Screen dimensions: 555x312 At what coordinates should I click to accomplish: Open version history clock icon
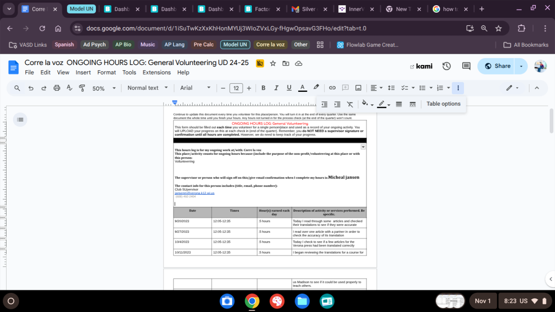coord(447,66)
